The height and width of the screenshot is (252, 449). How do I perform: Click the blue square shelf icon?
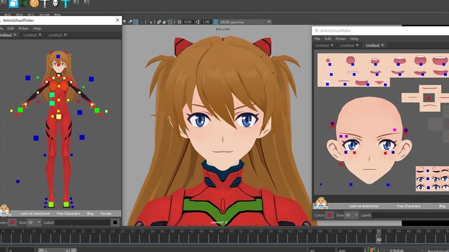pos(14,3)
